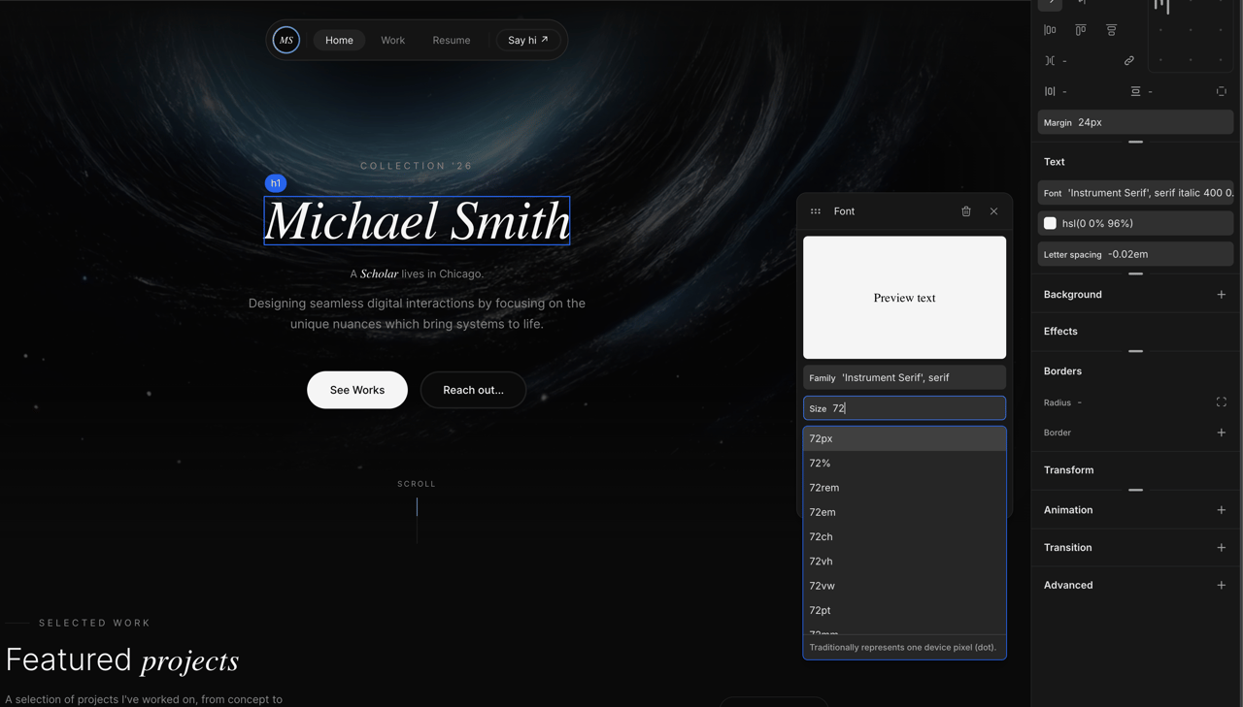Click the Advanced section label

point(1068,586)
